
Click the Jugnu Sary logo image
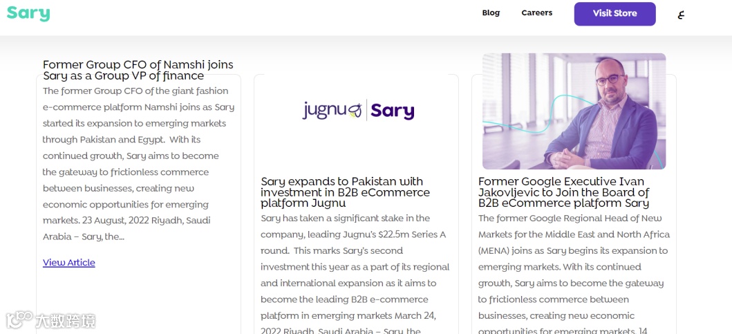point(358,110)
